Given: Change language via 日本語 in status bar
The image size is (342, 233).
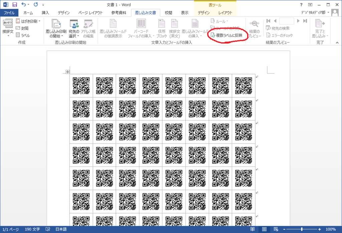Looking at the screenshot, I should coord(61,229).
